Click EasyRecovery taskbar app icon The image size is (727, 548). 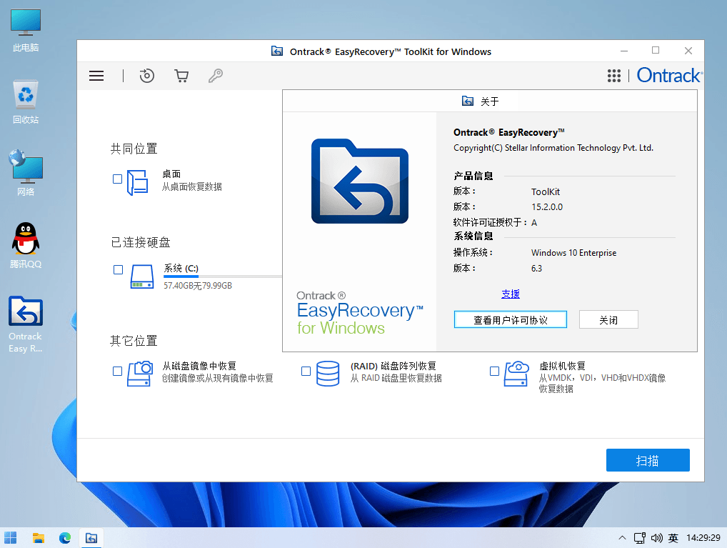tap(91, 538)
